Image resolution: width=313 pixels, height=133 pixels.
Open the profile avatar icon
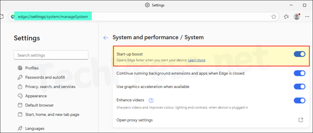coord(296,17)
